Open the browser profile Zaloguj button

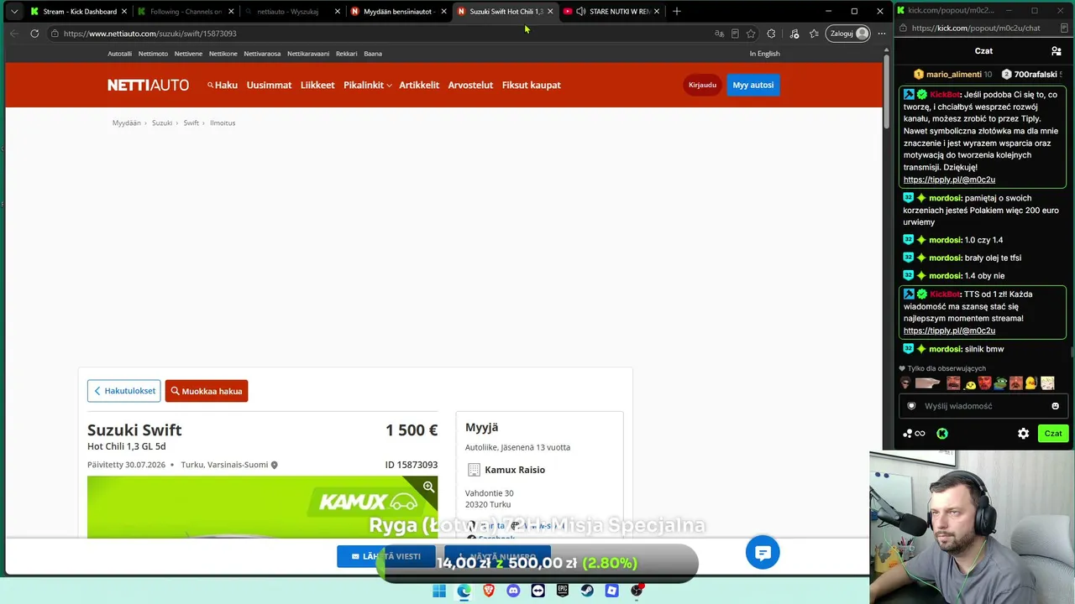tap(849, 34)
